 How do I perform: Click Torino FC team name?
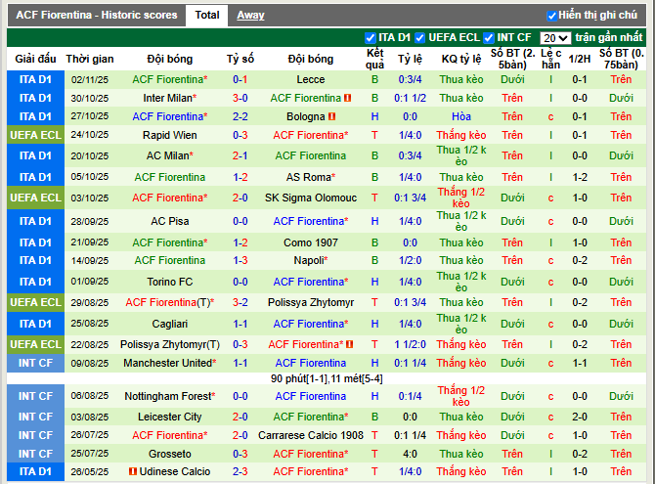[169, 282]
